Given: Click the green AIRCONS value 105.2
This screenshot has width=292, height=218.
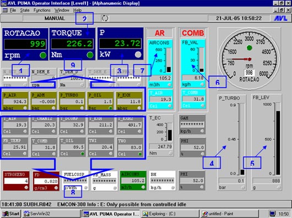Looking at the screenshot, I should click(133, 181).
